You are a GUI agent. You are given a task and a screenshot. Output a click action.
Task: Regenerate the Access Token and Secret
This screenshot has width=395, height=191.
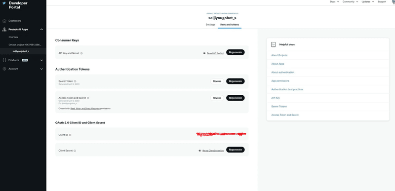(x=236, y=98)
